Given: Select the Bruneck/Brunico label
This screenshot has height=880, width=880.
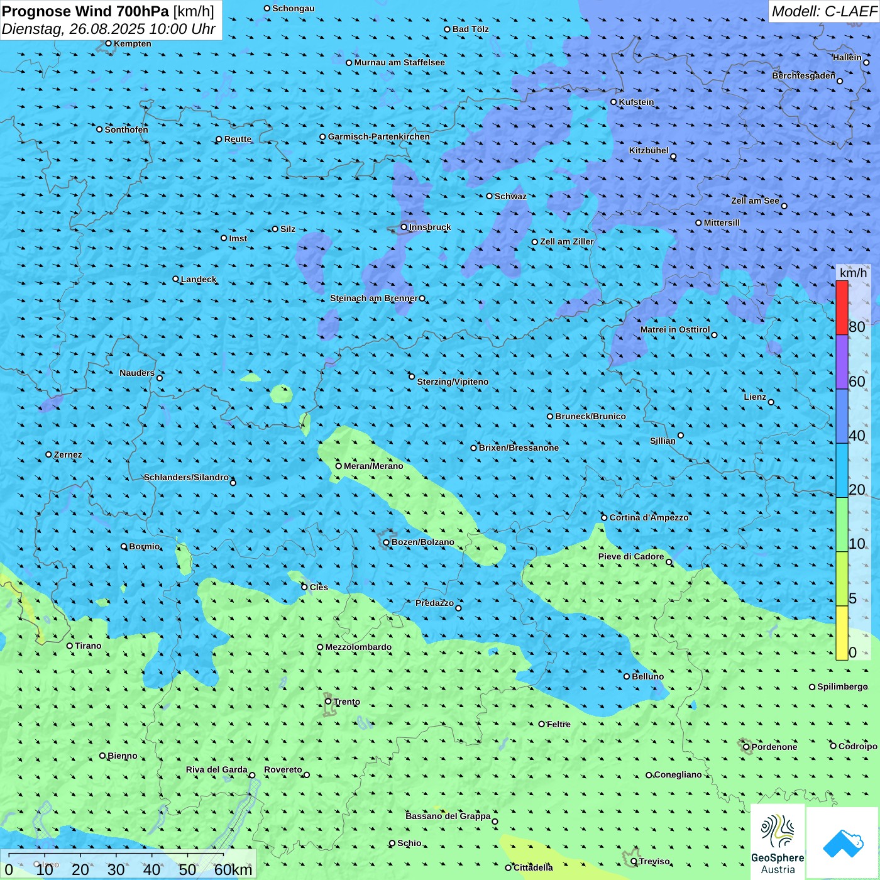Looking at the screenshot, I should (590, 416).
